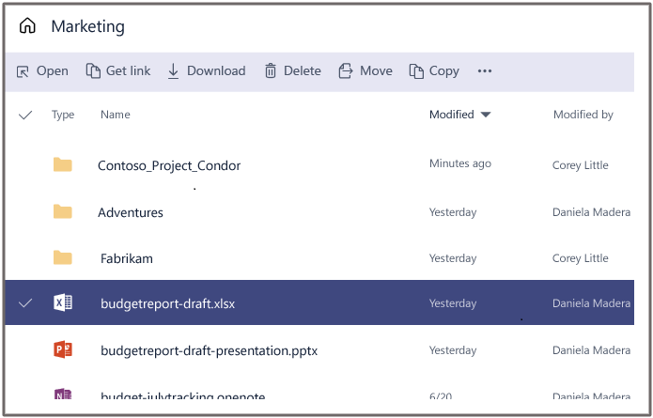This screenshot has width=653, height=418.
Task: Click the OneNote icon for budget-julytracking
Action: click(x=63, y=396)
